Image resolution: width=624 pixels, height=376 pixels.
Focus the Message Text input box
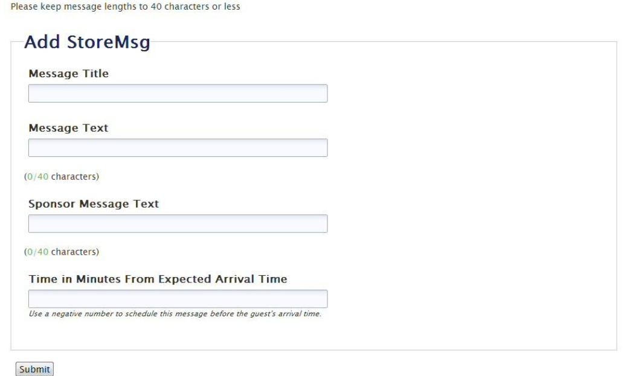pos(178,148)
